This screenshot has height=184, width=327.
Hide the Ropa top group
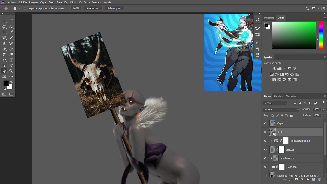tap(265, 167)
